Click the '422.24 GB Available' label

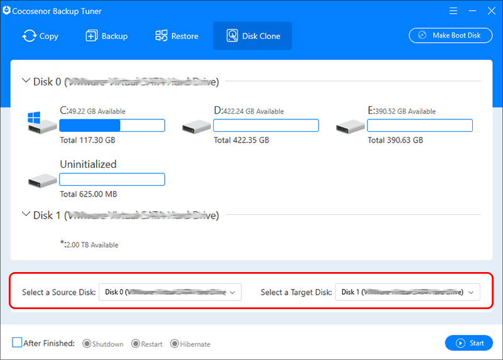253,112
